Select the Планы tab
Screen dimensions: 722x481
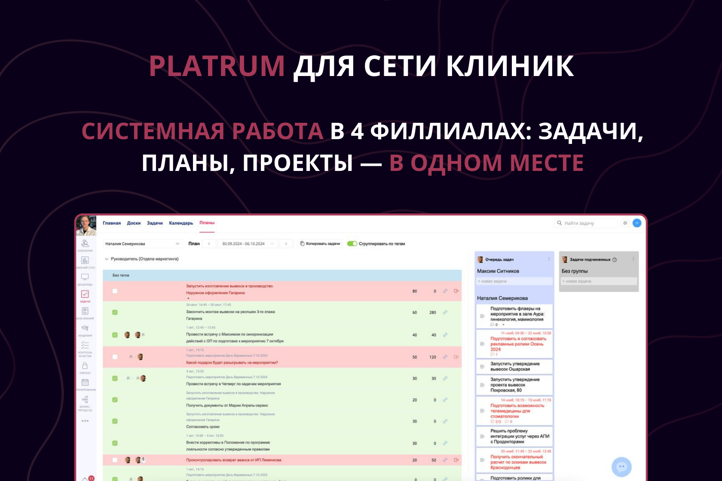(207, 223)
